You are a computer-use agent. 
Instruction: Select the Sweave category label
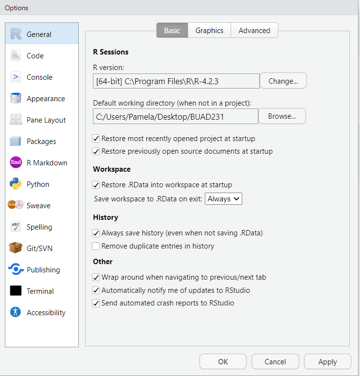click(38, 205)
